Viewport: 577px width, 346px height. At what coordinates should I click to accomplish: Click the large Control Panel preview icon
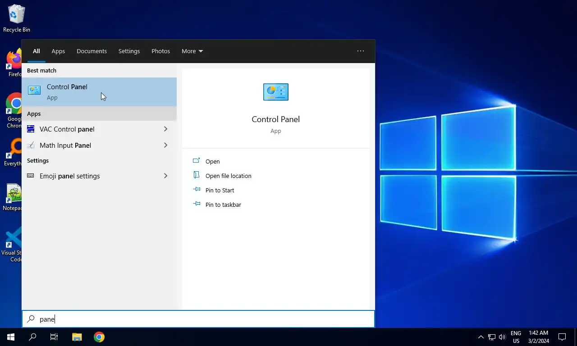coord(276,92)
